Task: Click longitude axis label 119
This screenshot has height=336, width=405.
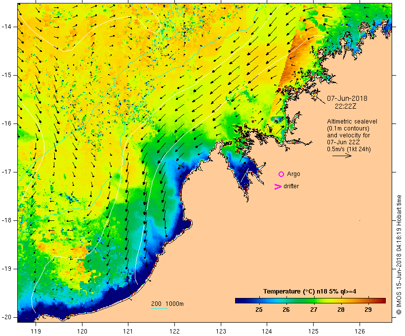Action: click(x=36, y=332)
